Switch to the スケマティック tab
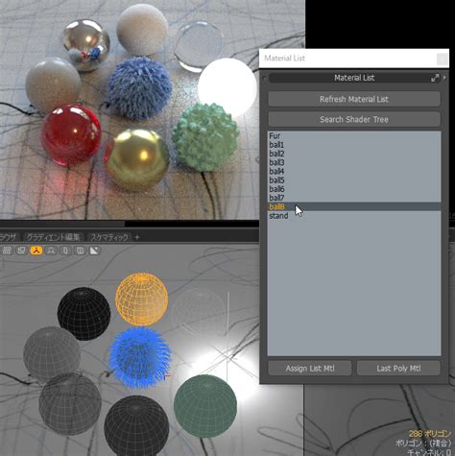 tap(109, 237)
